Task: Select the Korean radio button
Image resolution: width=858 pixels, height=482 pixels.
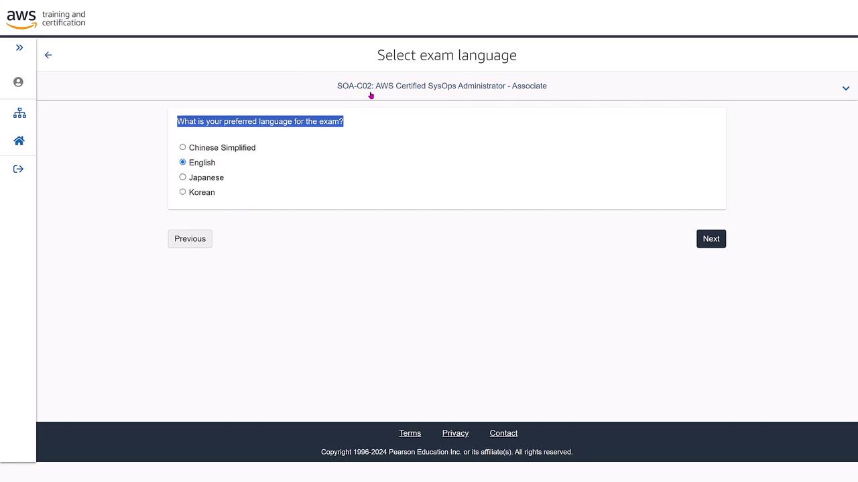Action: (x=182, y=191)
